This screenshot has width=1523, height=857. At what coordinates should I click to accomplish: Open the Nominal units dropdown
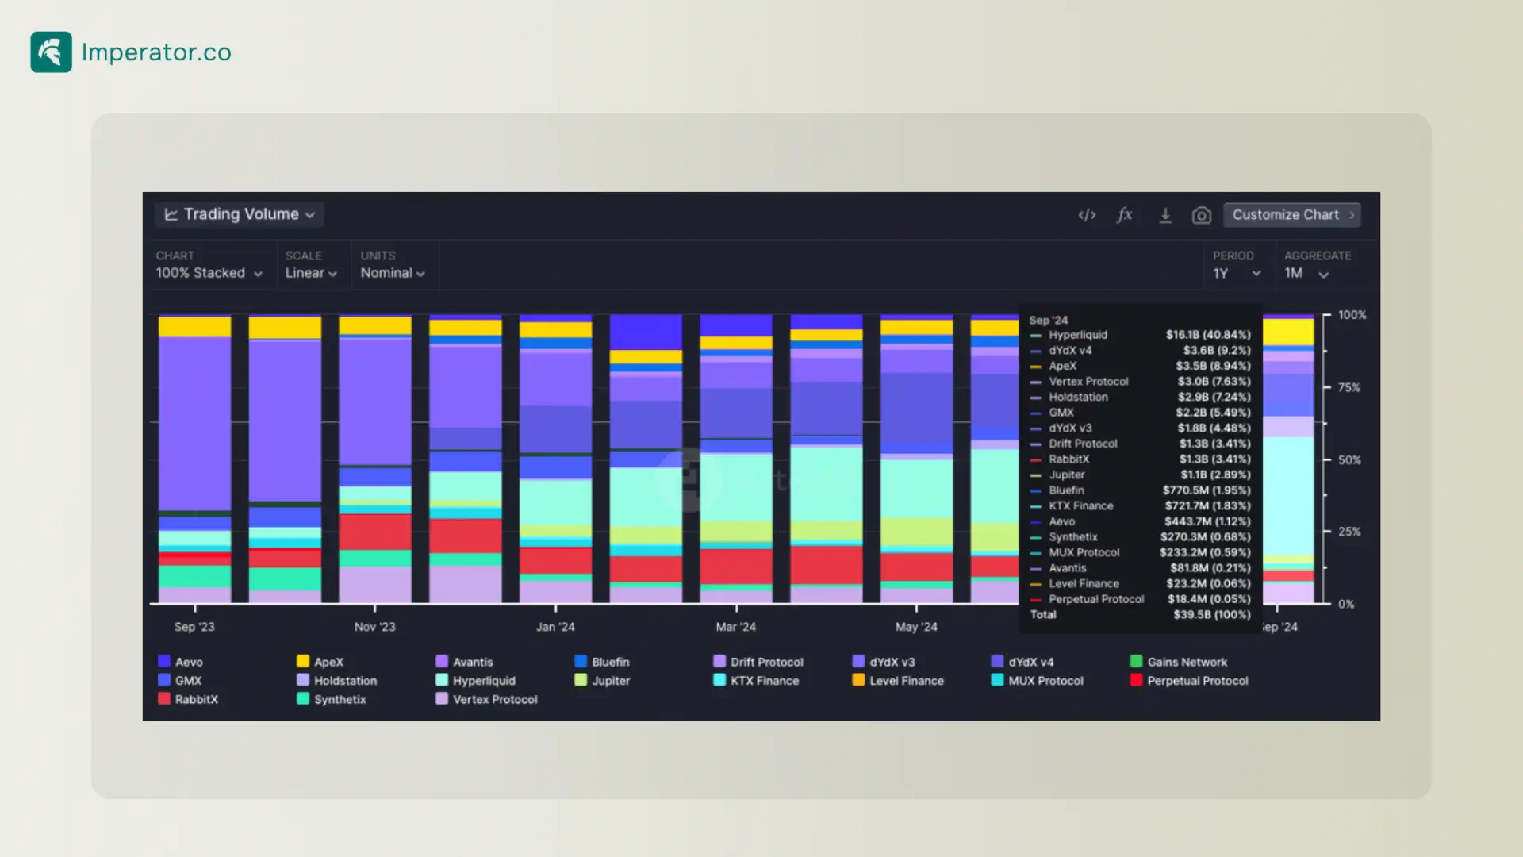pyautogui.click(x=393, y=273)
